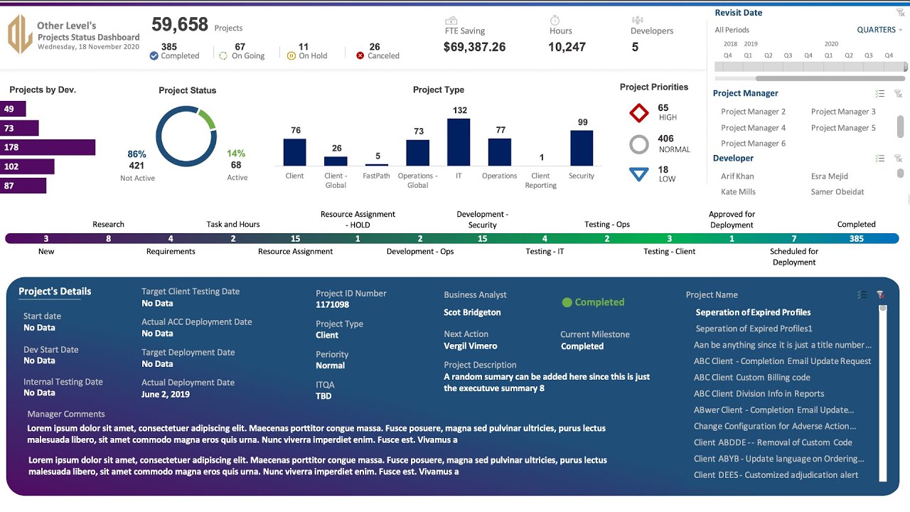Click the Hours stopwatch icon
Viewport: 910px width, 512px height.
coord(555,21)
